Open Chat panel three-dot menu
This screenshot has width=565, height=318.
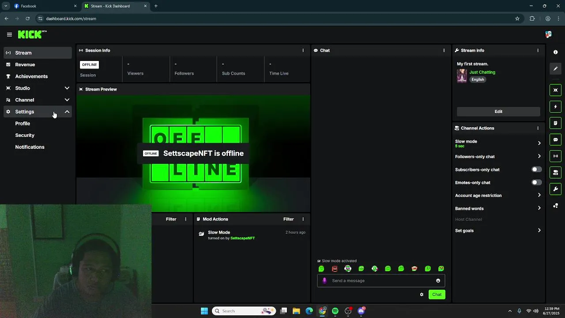444,50
